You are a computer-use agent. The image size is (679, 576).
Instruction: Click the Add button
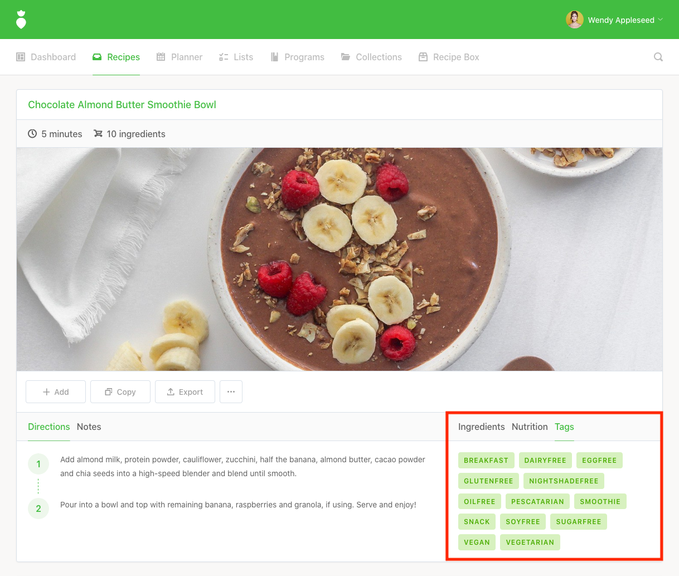pos(56,392)
